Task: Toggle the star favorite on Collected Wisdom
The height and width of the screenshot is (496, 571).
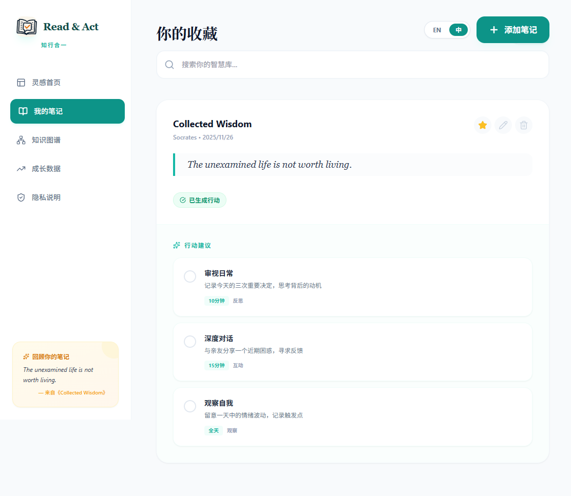Action: (483, 125)
